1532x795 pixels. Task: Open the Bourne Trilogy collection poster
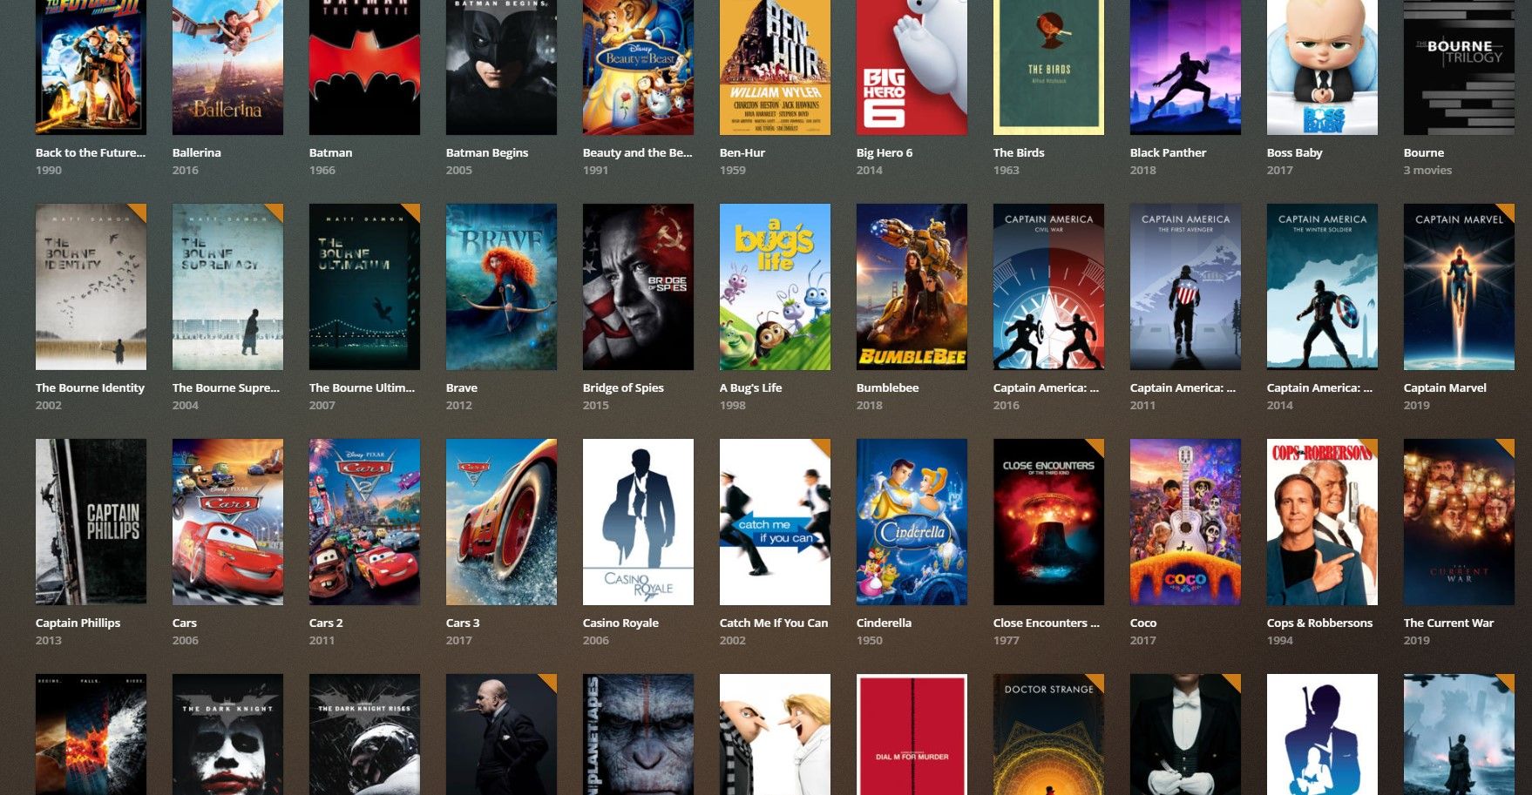[x=1459, y=67]
